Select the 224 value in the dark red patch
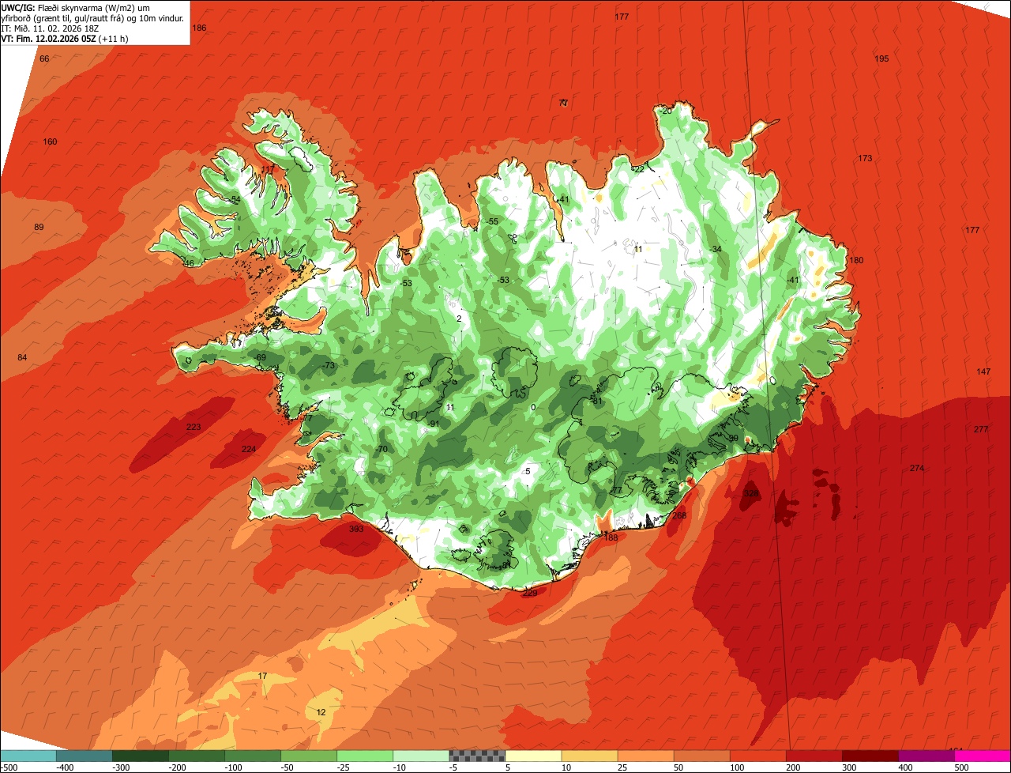Screen dimensions: 1011x773 click(x=249, y=449)
